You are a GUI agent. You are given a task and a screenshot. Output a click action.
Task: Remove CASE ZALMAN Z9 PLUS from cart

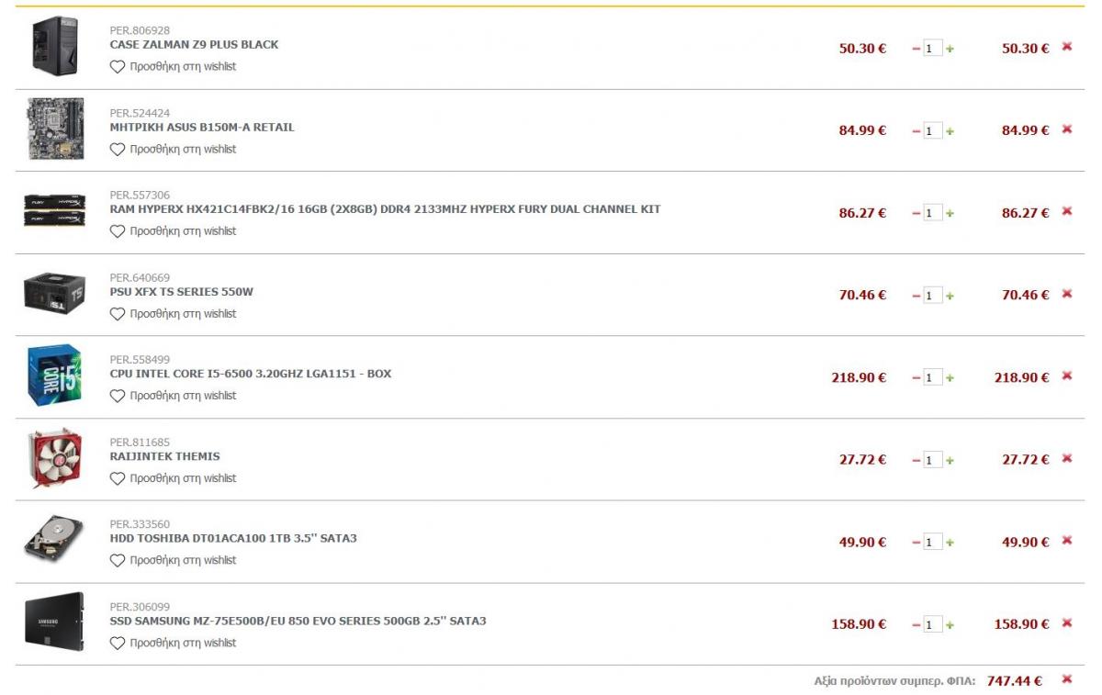(x=1066, y=47)
